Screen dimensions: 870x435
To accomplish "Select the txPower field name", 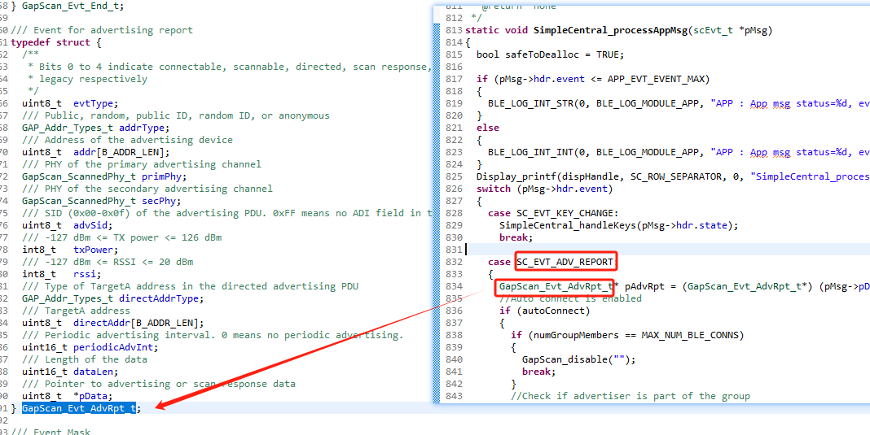I will (93, 250).
